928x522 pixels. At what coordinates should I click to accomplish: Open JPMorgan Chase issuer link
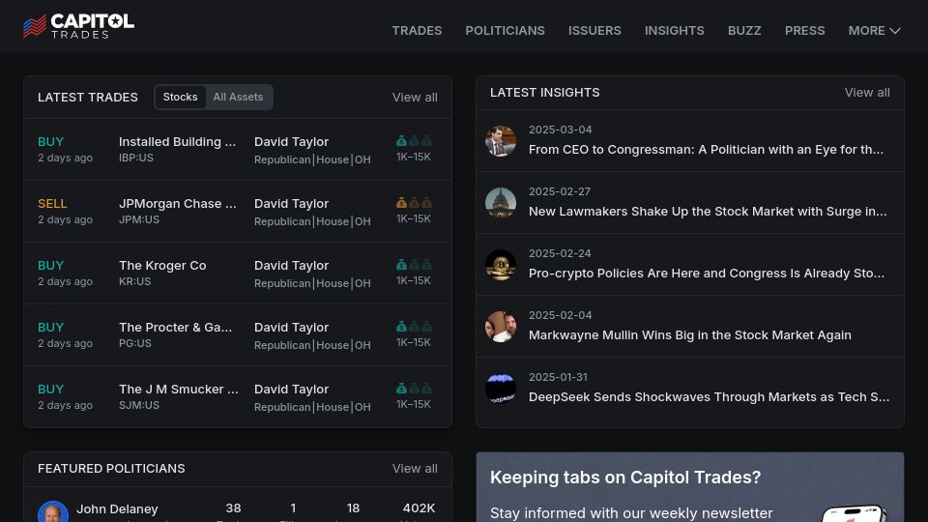pos(178,203)
